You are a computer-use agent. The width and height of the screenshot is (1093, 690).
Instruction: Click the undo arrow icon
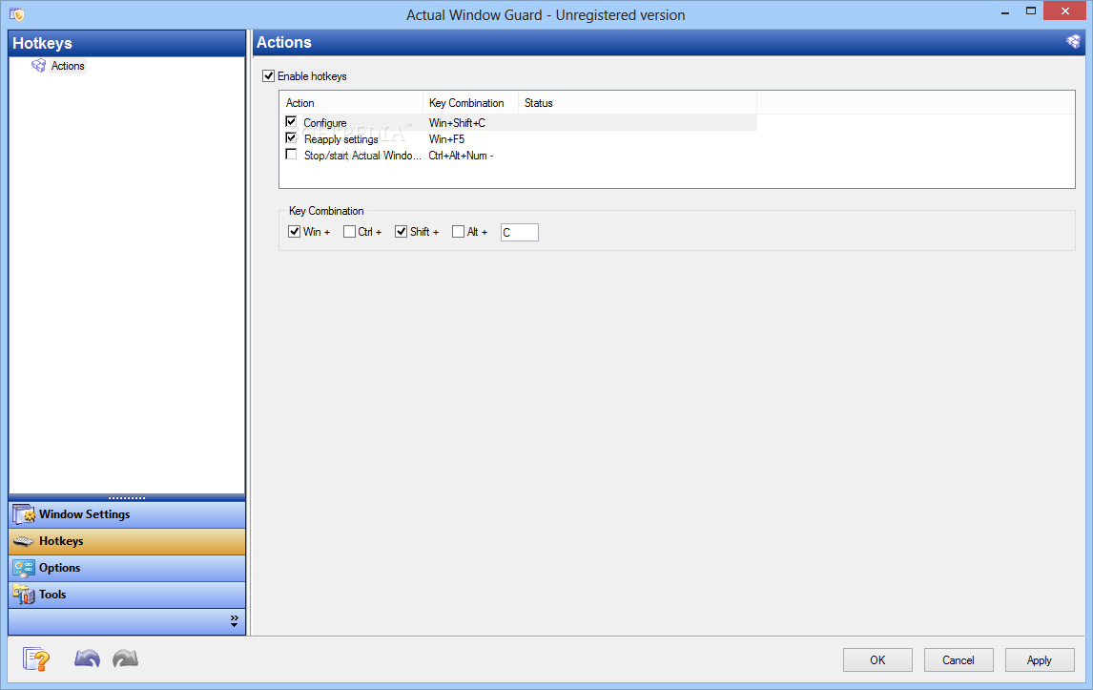[x=87, y=659]
